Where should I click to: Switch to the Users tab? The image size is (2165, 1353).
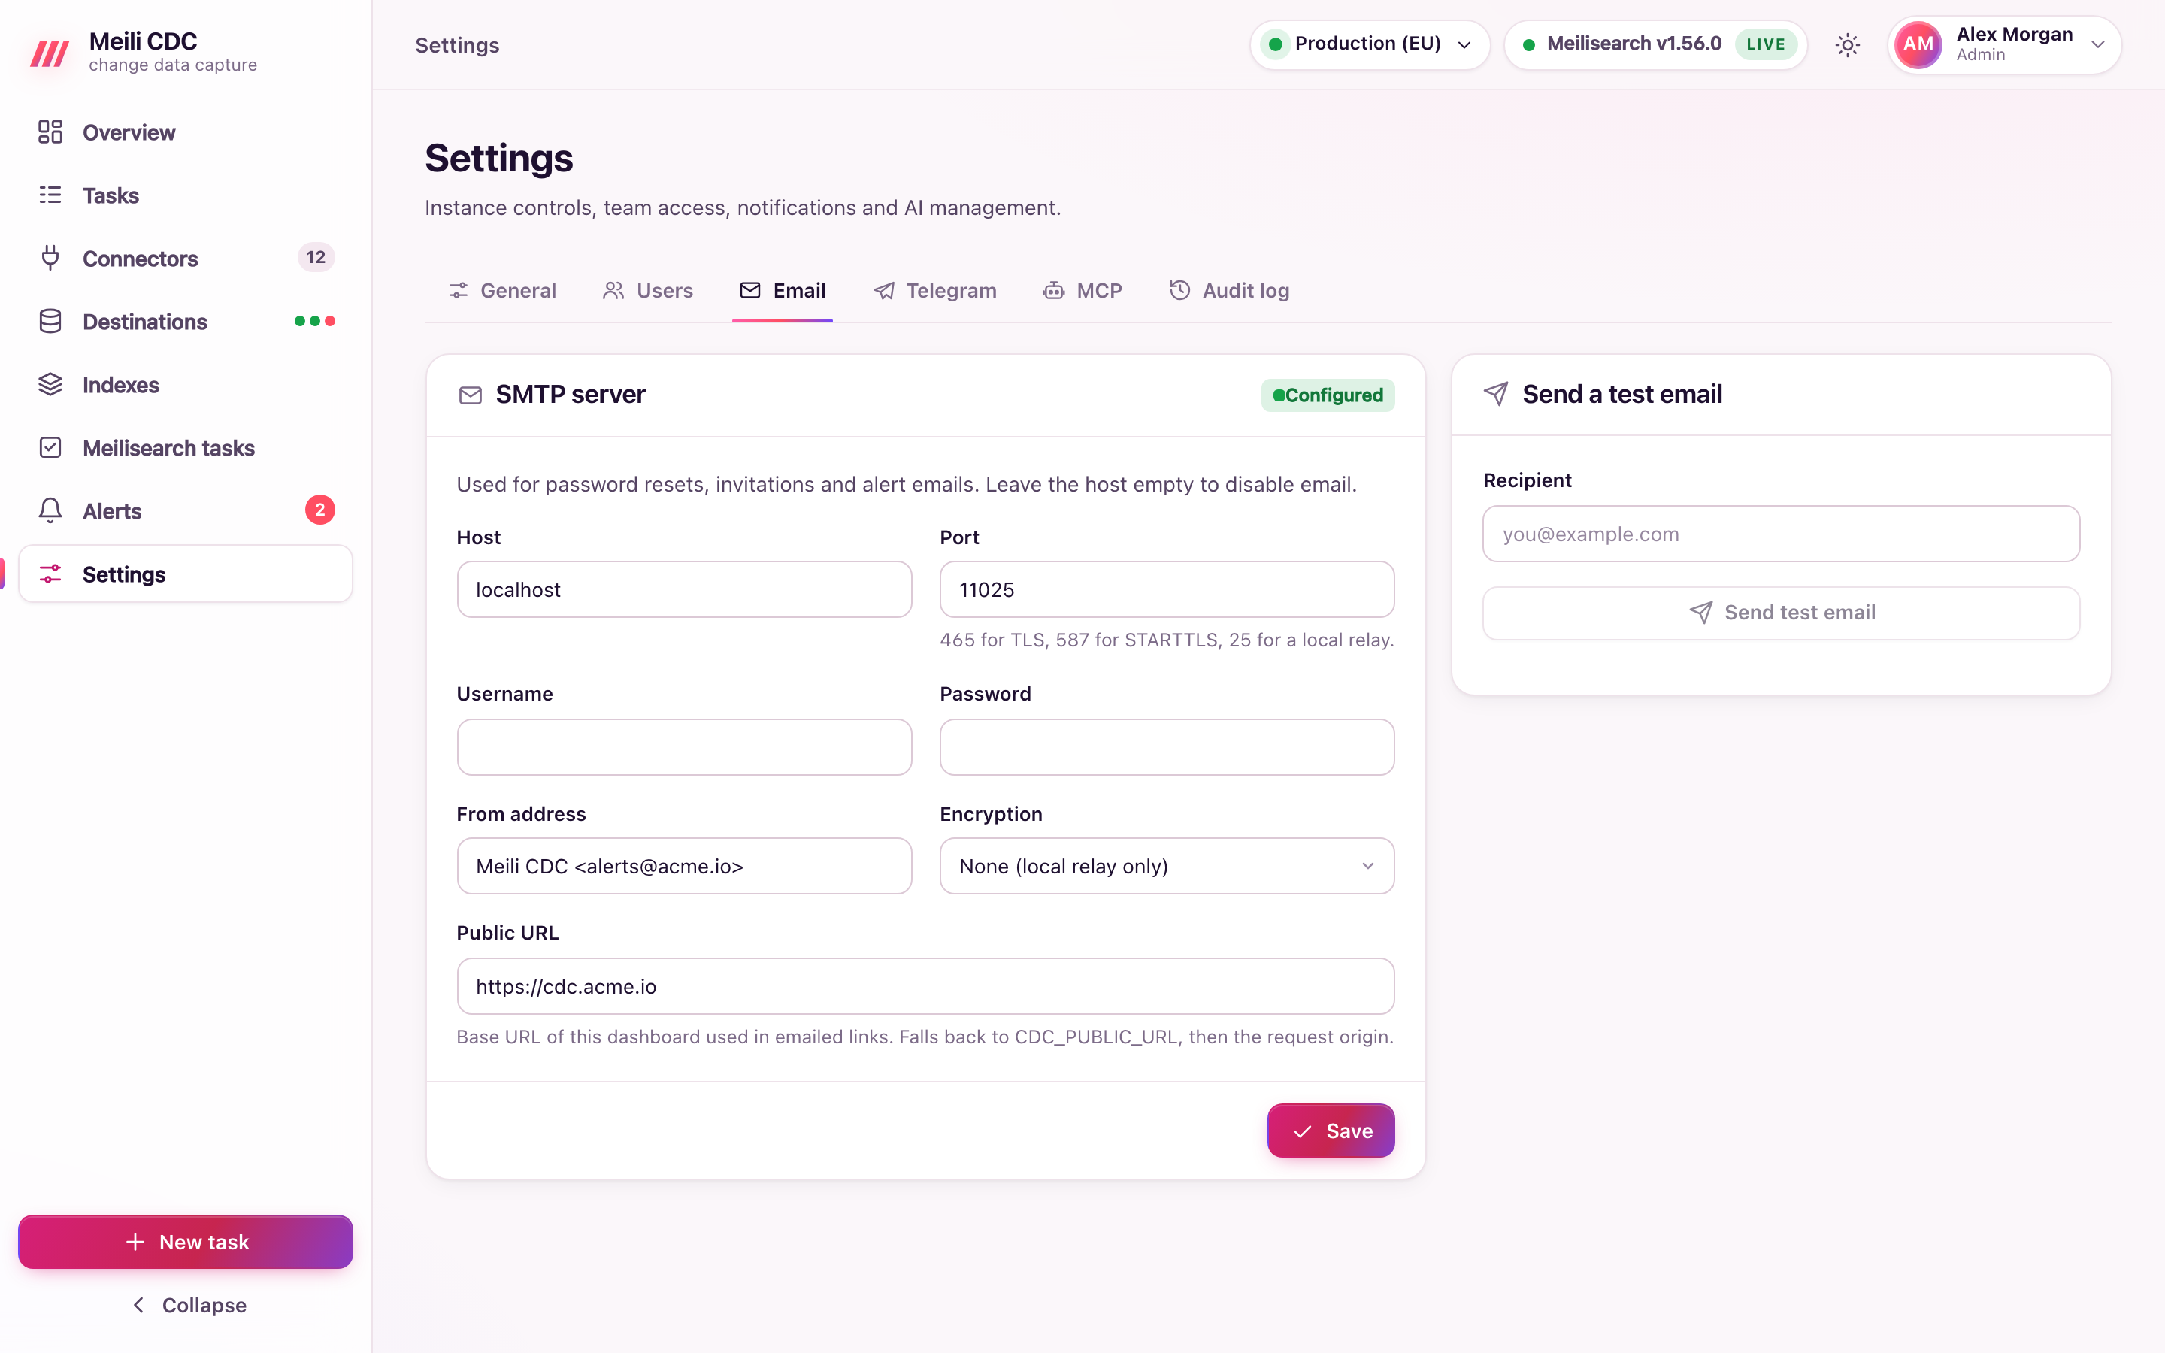coord(648,291)
